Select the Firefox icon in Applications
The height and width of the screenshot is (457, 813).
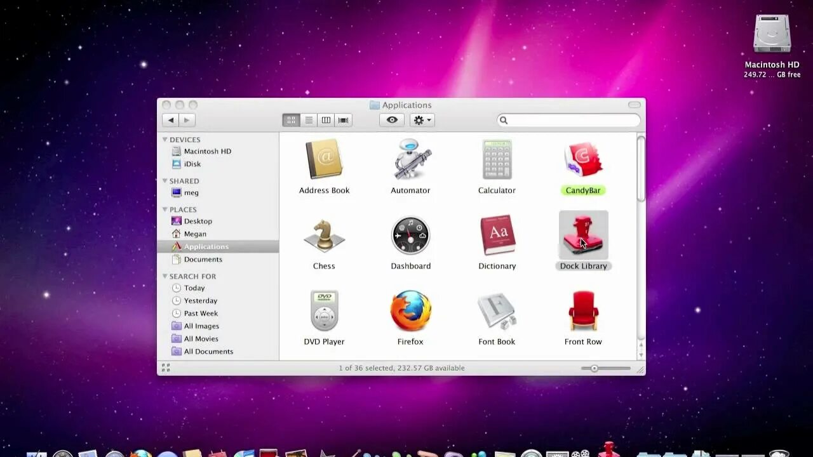point(410,310)
